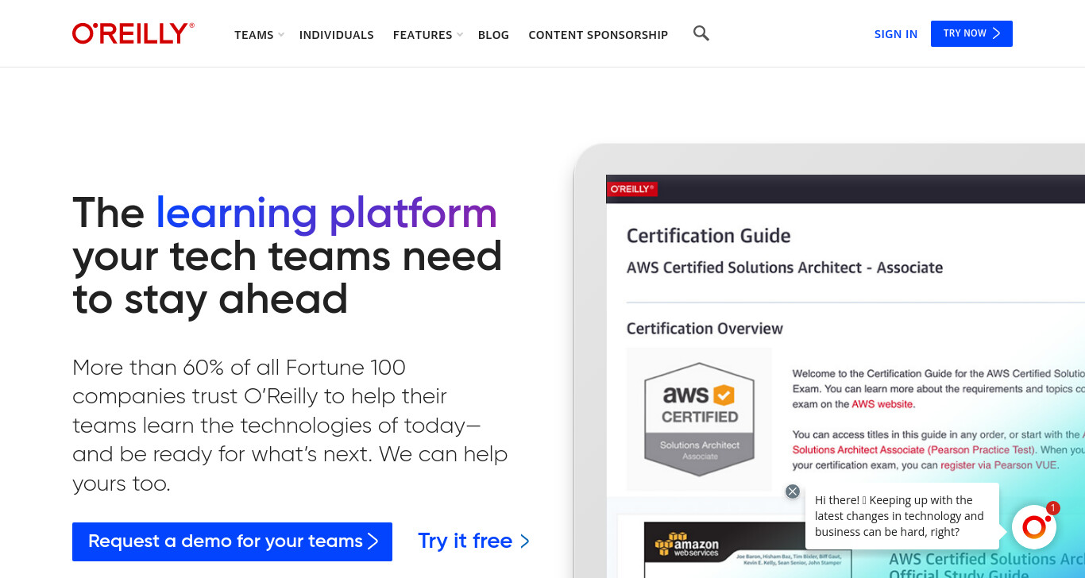Dismiss the chat message popup

point(792,491)
